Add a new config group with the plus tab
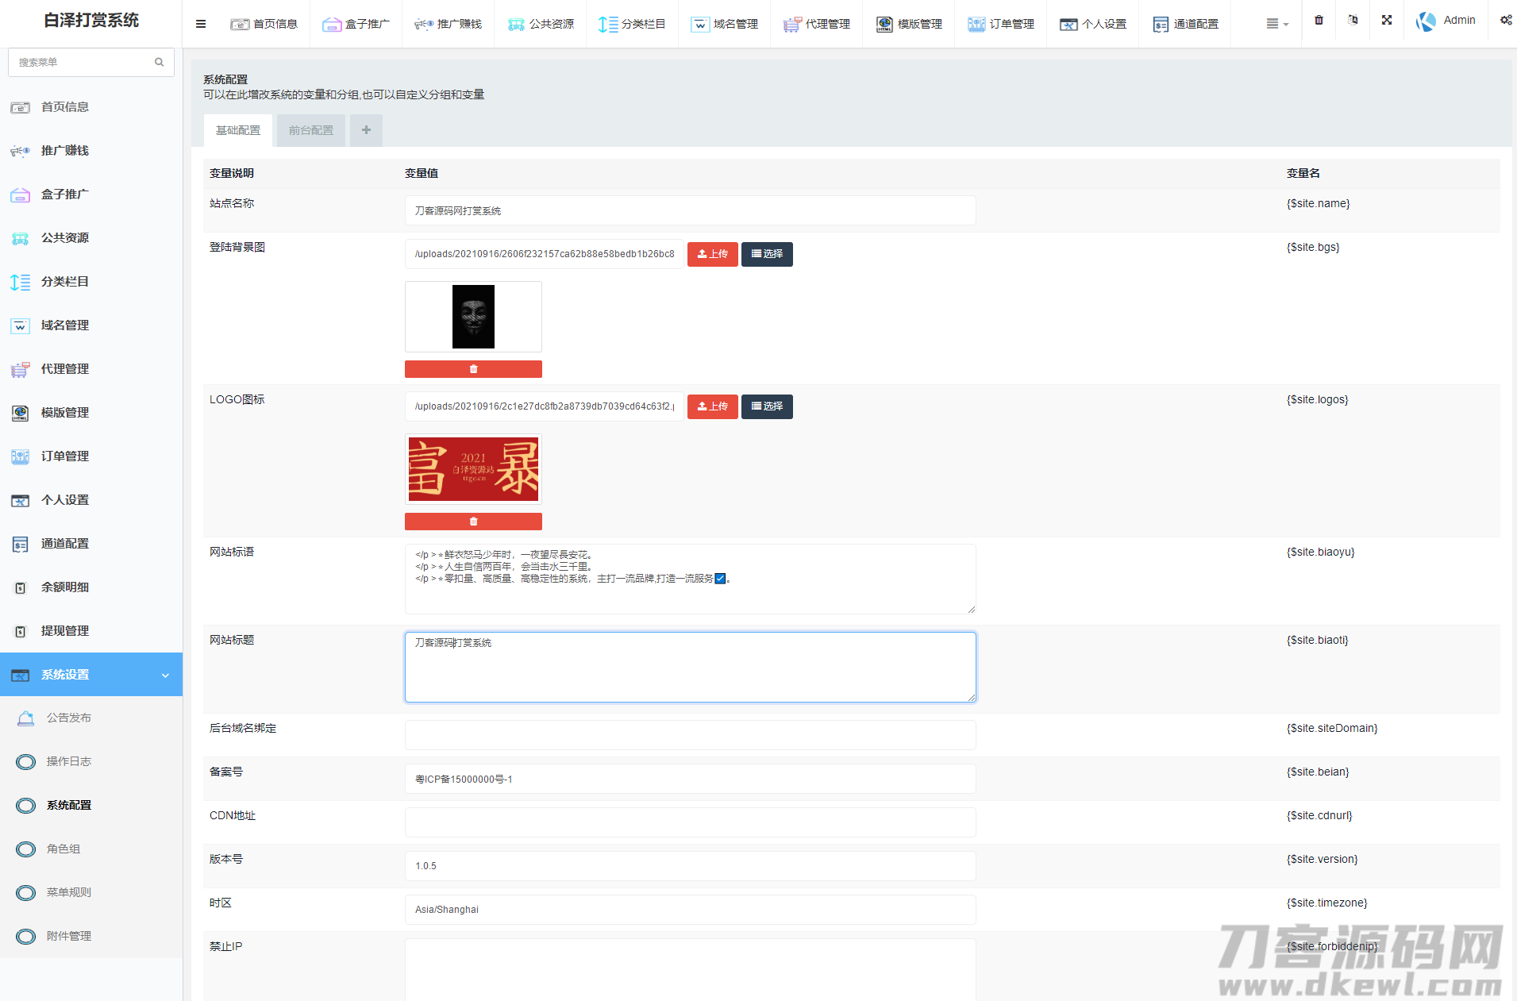The image size is (1517, 1001). point(366,130)
